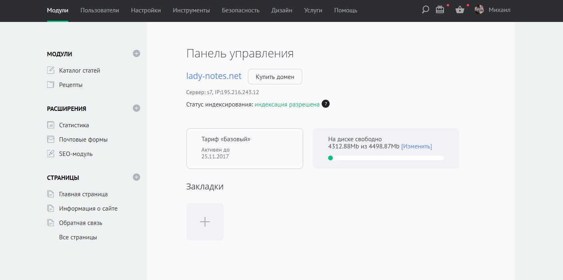
Task: Add a new module with plus icon
Action: pos(137,53)
